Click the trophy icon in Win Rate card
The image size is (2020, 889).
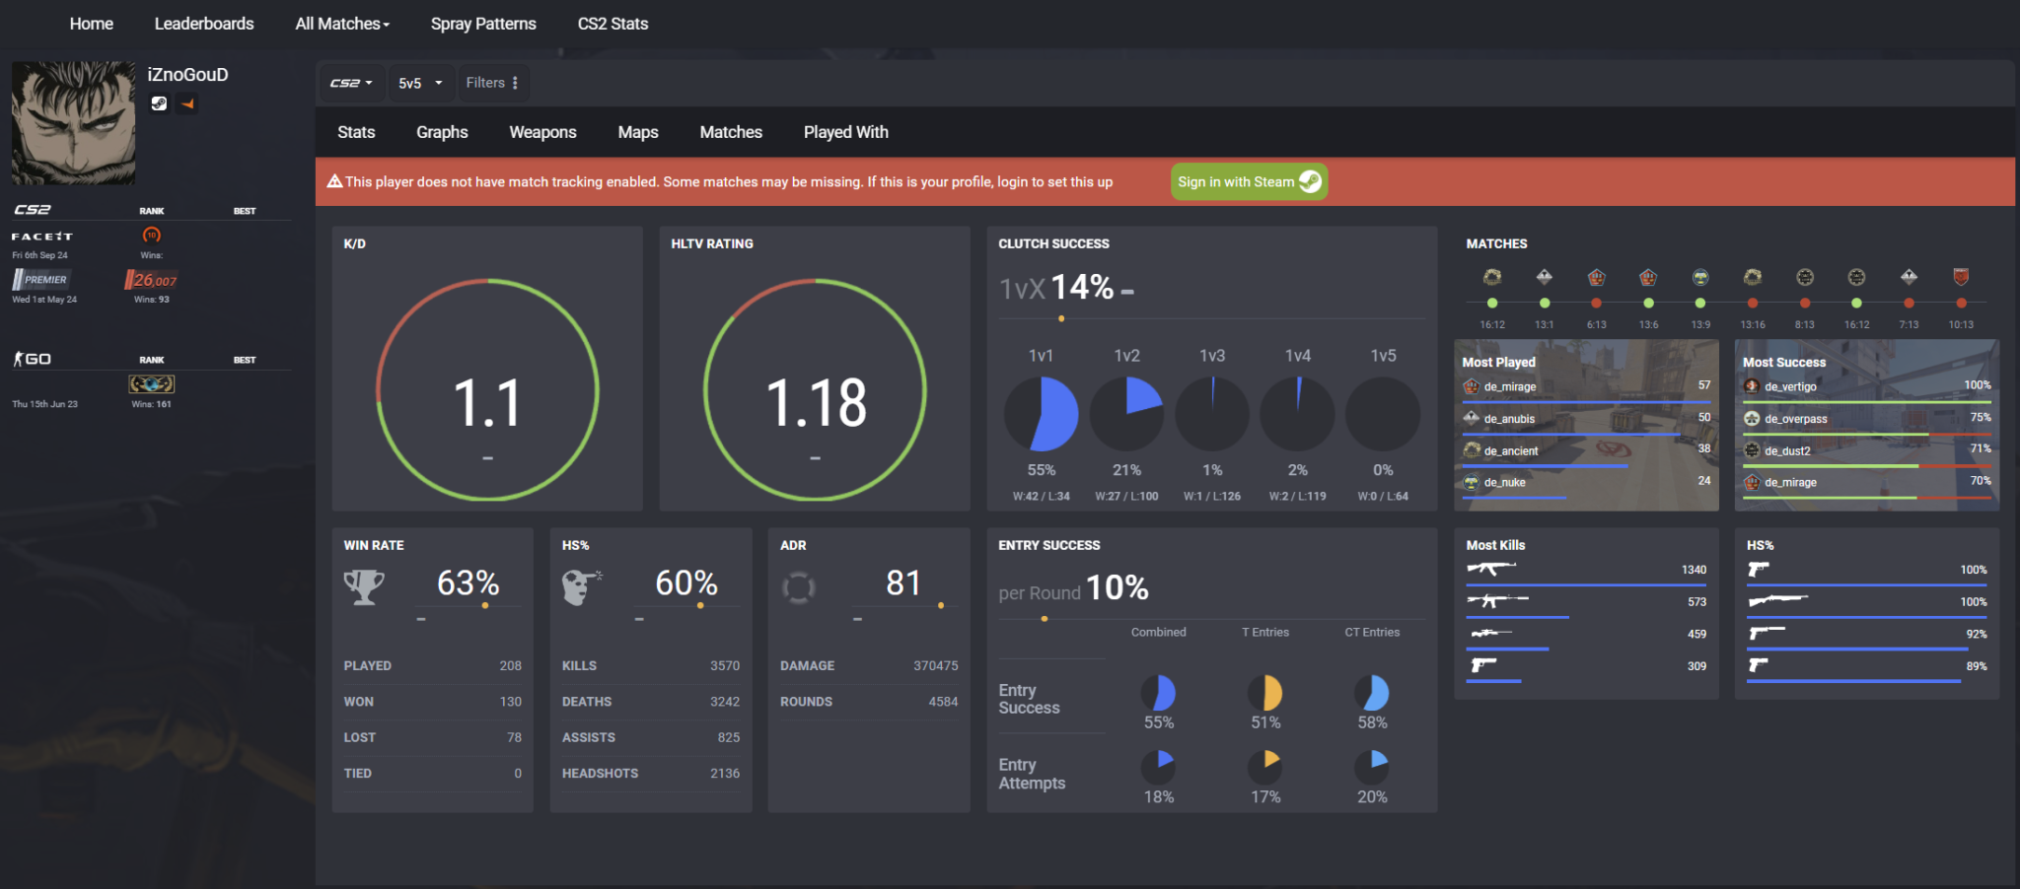(x=364, y=587)
